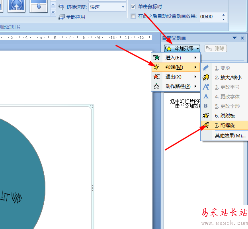Open the 自定义动画 pane options dropdown arrow
The image size is (248, 229).
pos(234,38)
